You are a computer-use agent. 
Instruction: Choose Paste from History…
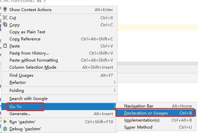(59, 53)
